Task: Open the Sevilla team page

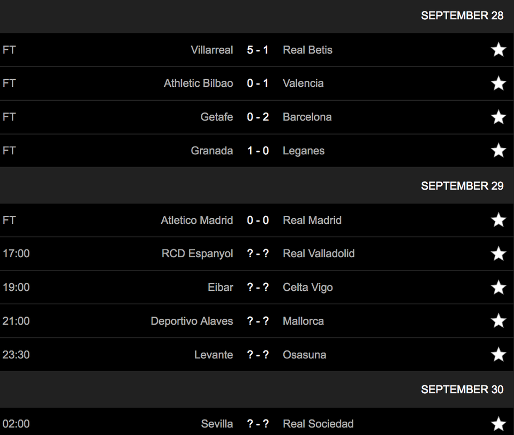Action: 217,424
